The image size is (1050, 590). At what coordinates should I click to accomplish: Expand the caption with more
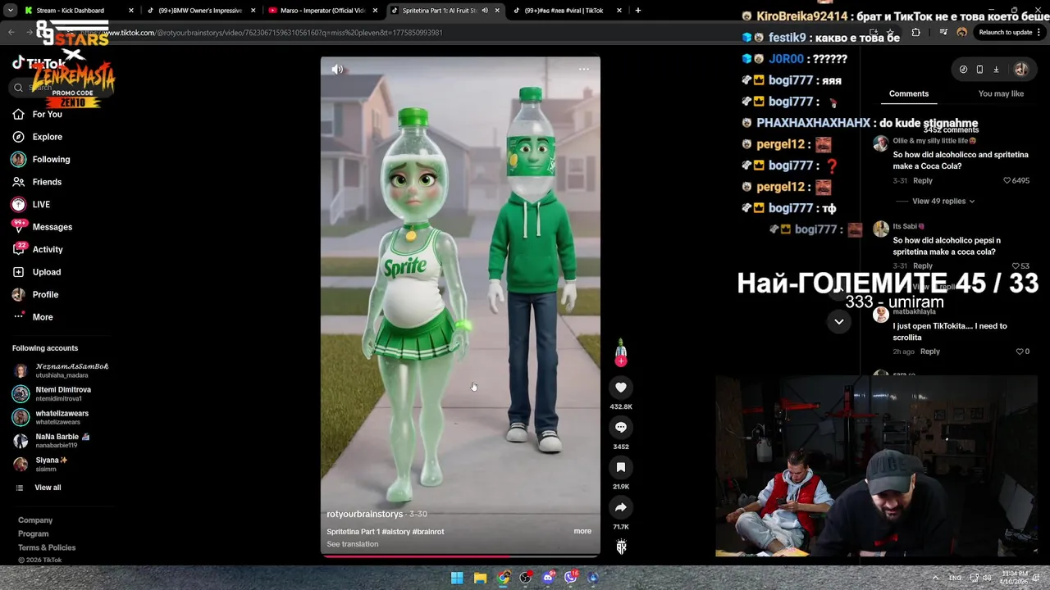coord(582,531)
